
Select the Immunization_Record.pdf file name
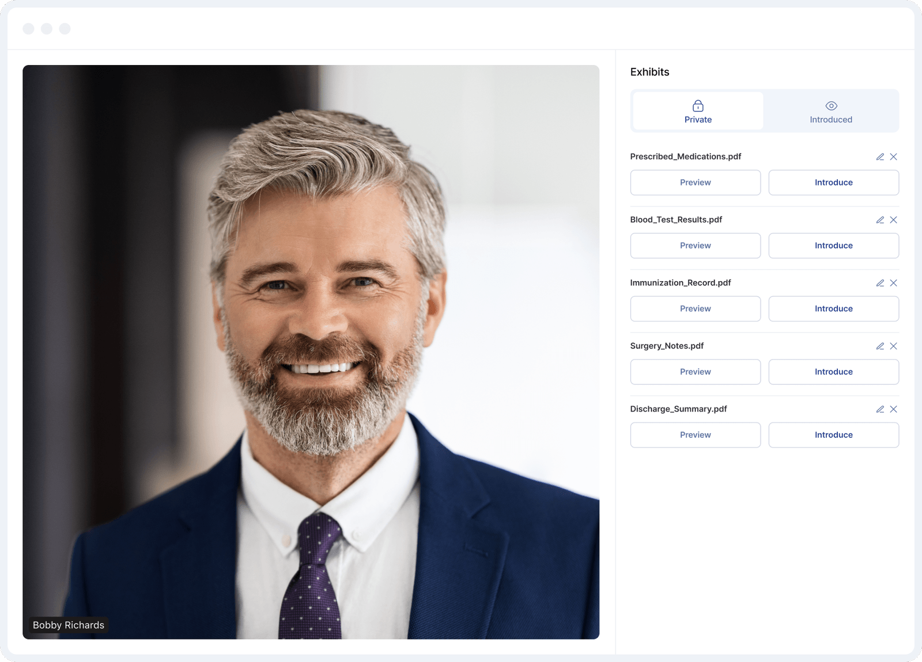681,283
